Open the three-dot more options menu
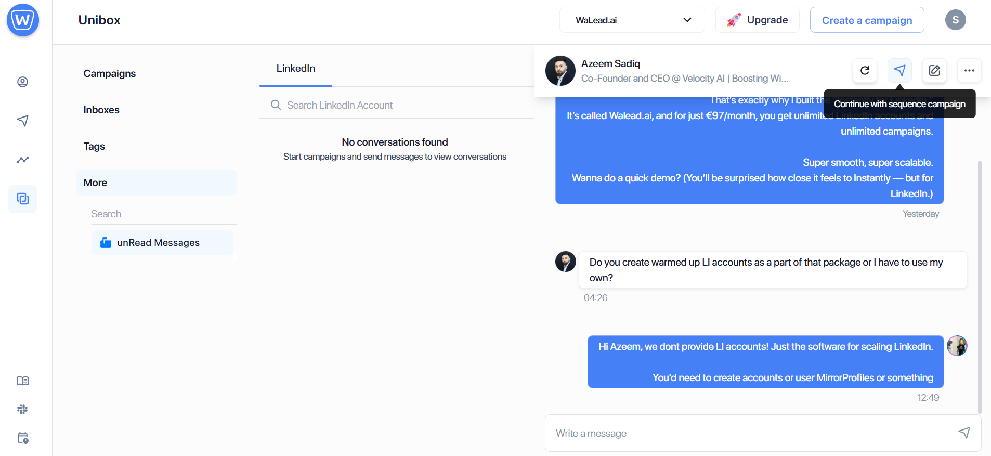Viewport: 991px width, 456px height. point(969,71)
